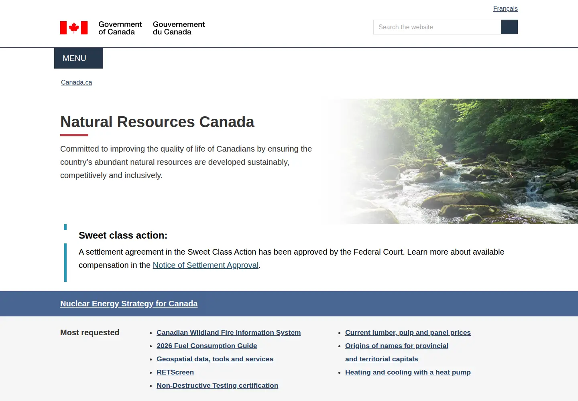
Task: Focus the Search the website field
Action: point(437,27)
